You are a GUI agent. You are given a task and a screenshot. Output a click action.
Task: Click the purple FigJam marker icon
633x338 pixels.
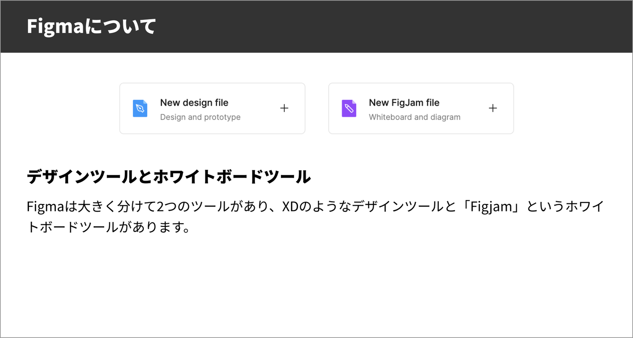349,108
